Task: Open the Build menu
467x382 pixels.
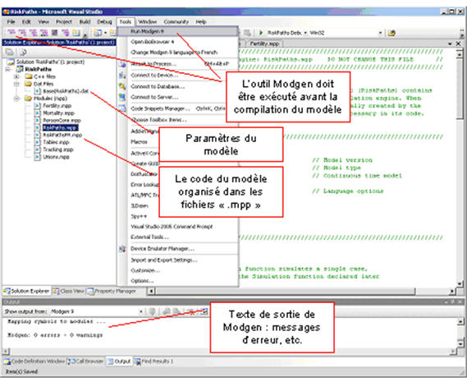Action: coord(85,21)
